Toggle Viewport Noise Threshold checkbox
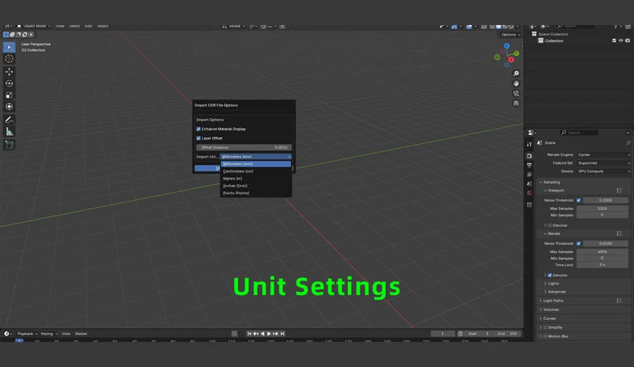The image size is (634, 367). (x=579, y=200)
